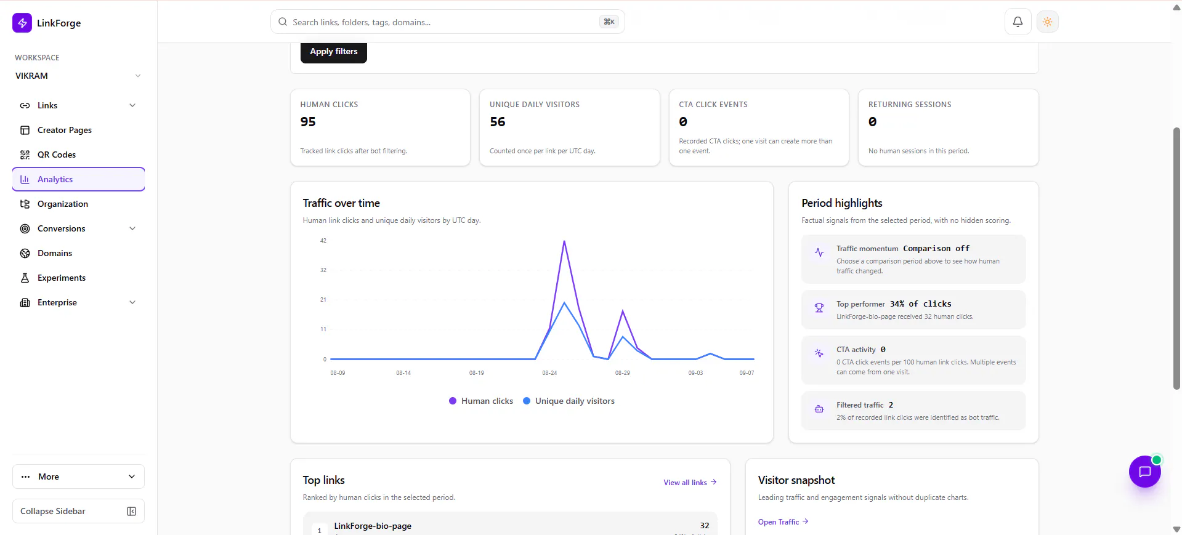The height and width of the screenshot is (535, 1182).
Task: Click the Enterprise building icon
Action: point(25,302)
